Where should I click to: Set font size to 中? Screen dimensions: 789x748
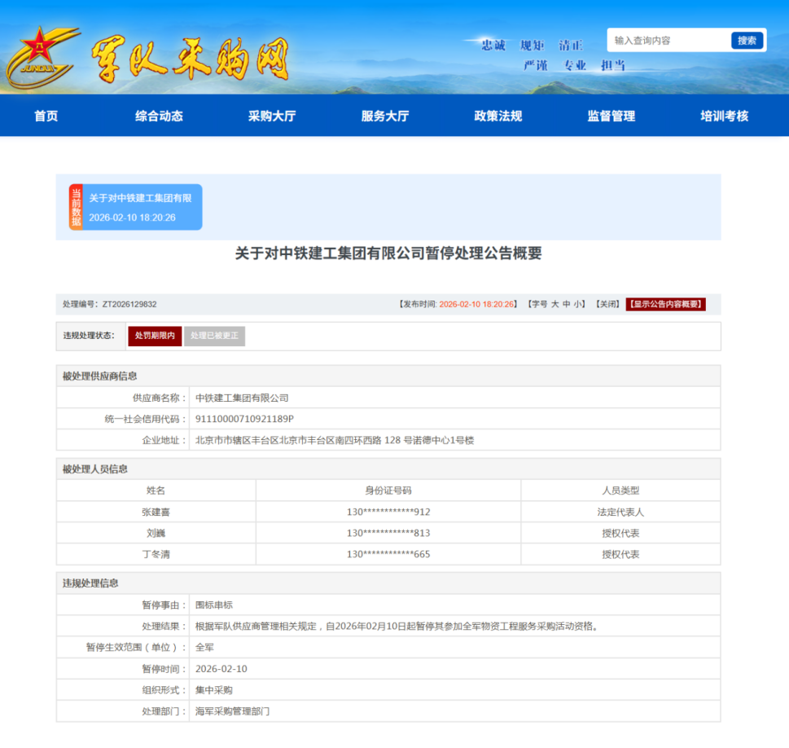[x=566, y=303]
